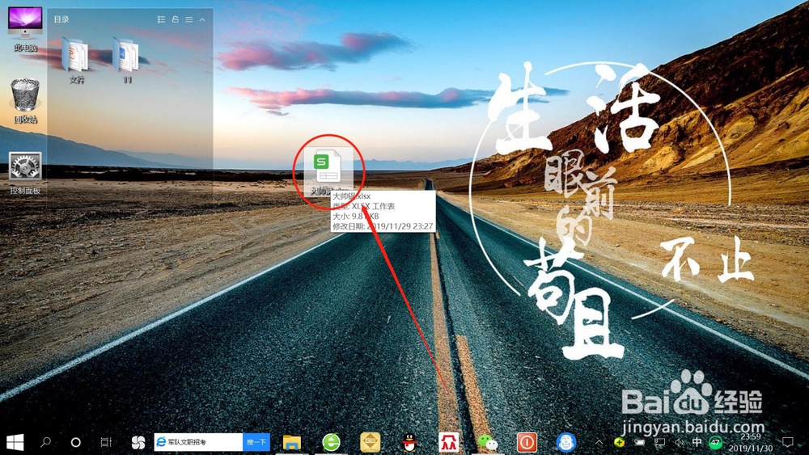Click the green 47 tray badge
This screenshot has width=809, height=455.
click(715, 442)
